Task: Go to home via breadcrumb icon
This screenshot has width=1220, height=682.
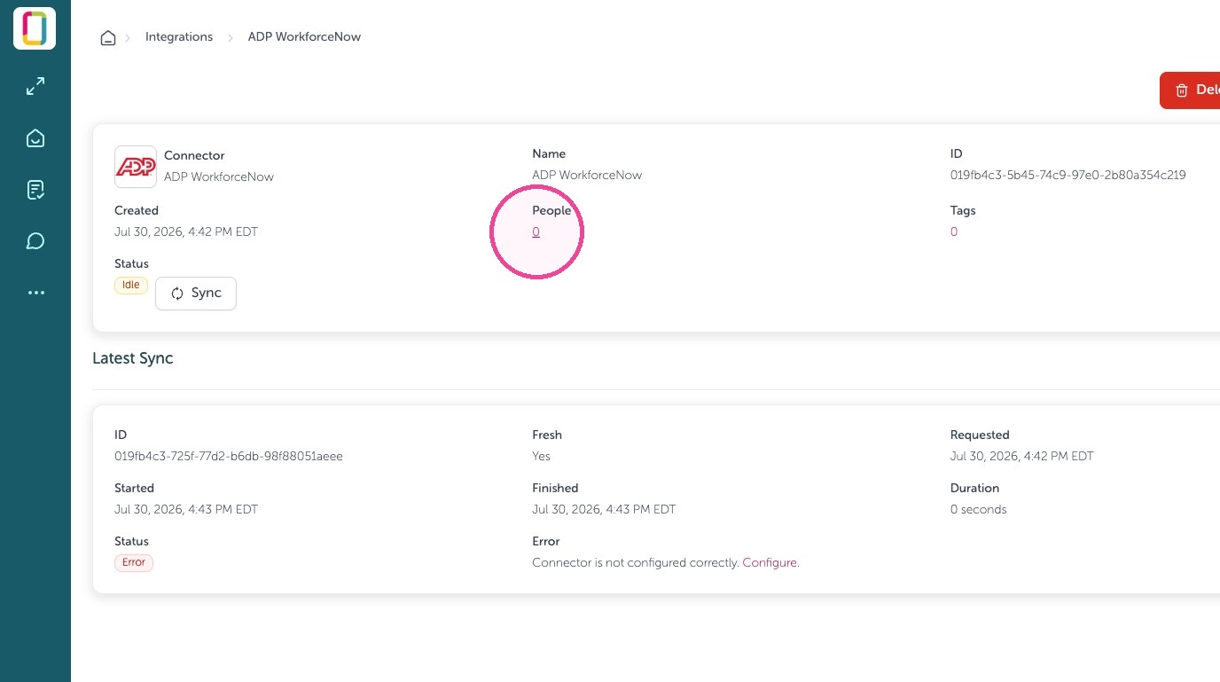Action: (108, 37)
